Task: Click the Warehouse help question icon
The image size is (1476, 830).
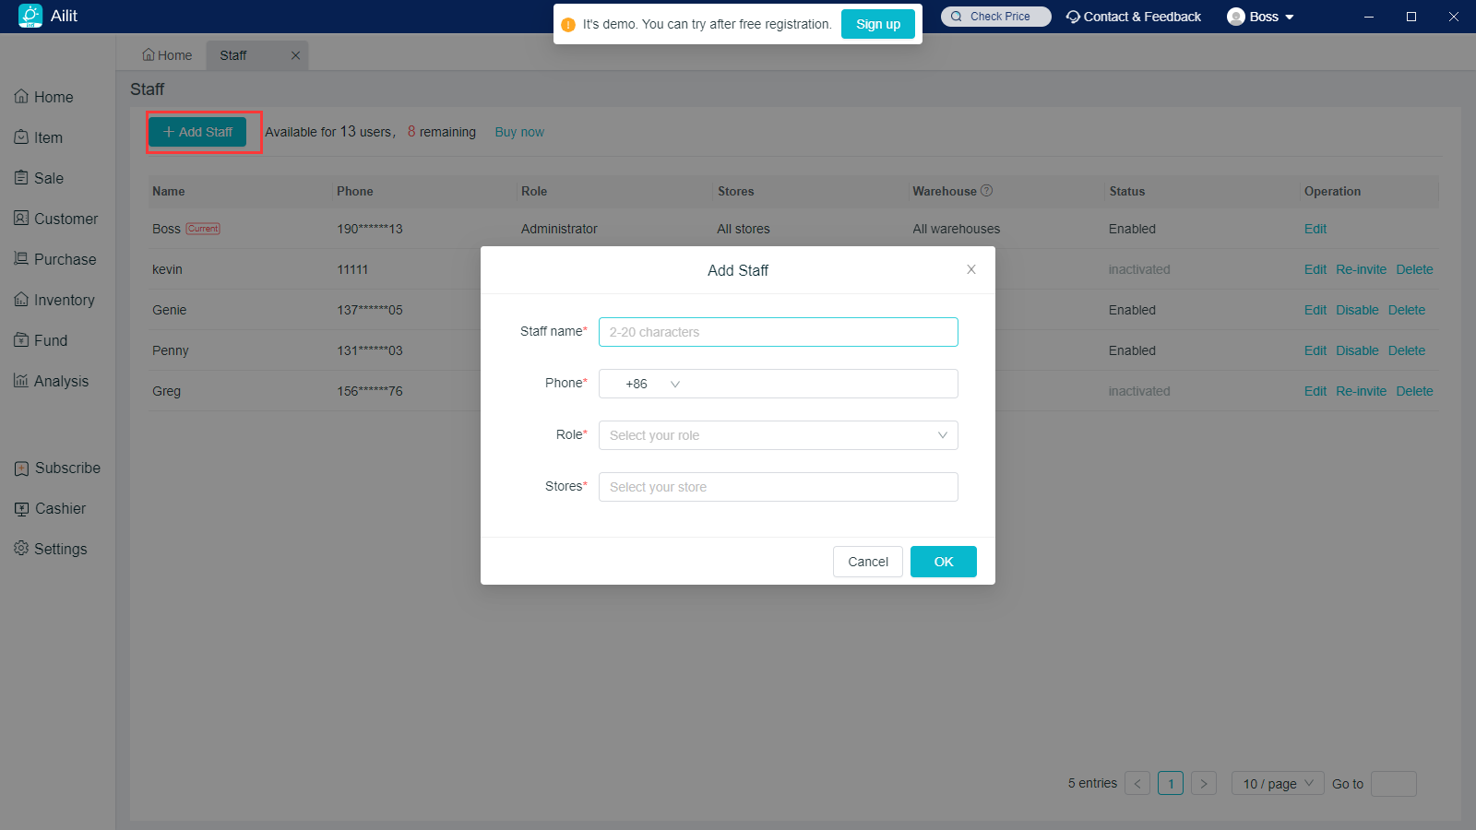Action: pos(986,191)
